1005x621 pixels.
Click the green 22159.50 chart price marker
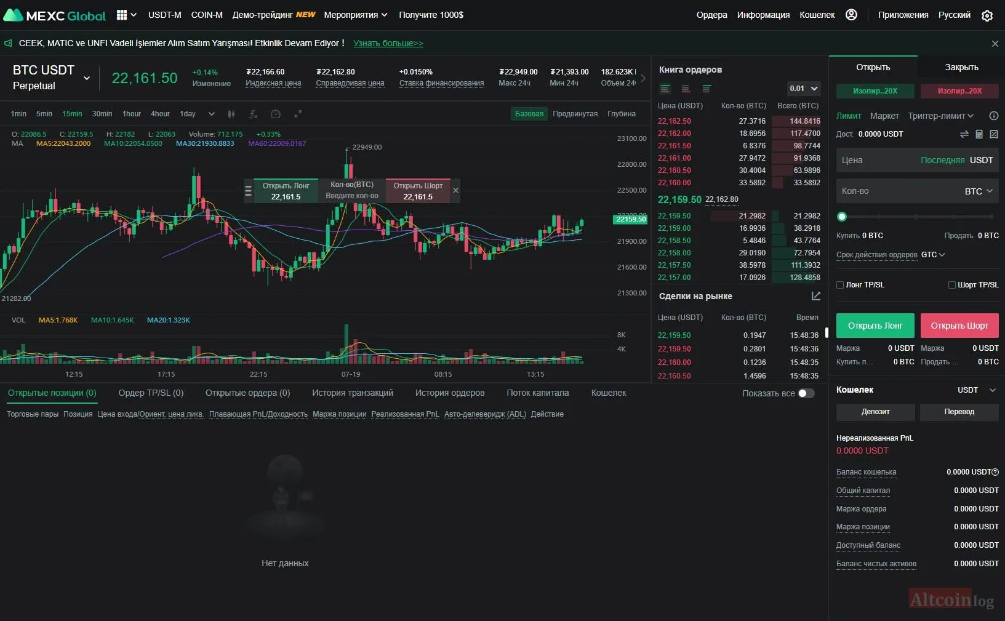tap(631, 219)
